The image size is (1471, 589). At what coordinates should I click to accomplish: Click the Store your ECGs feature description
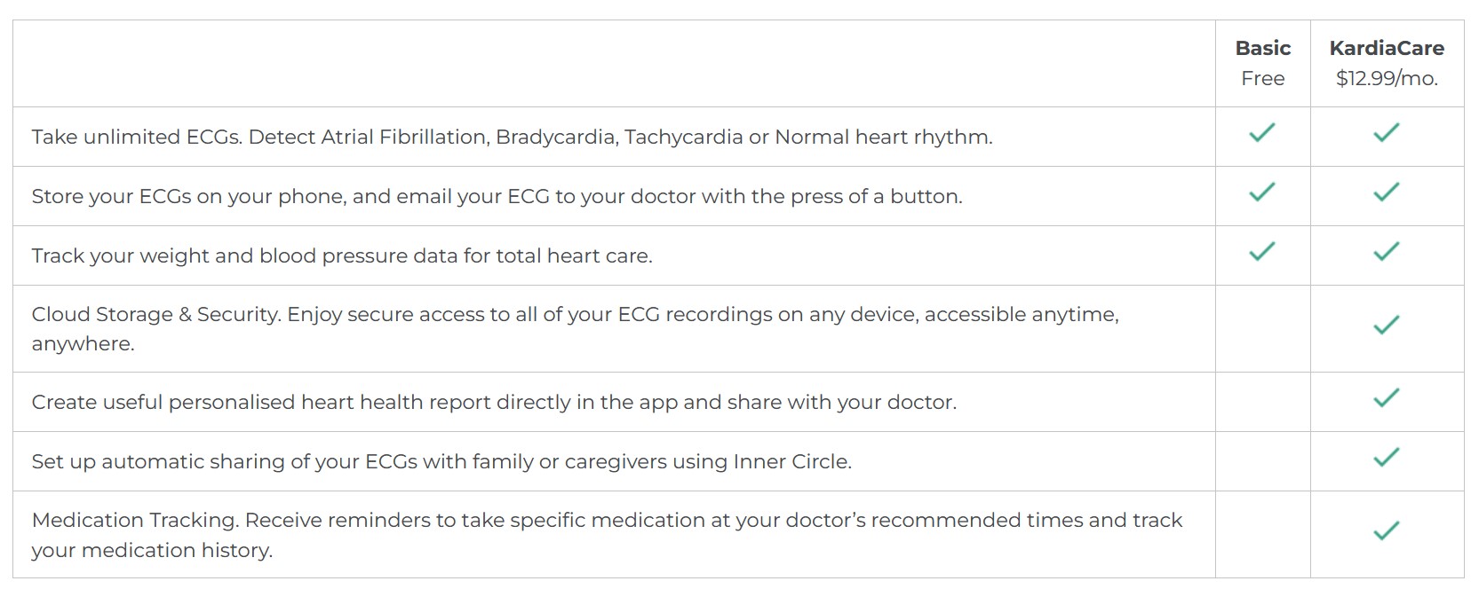tap(497, 196)
